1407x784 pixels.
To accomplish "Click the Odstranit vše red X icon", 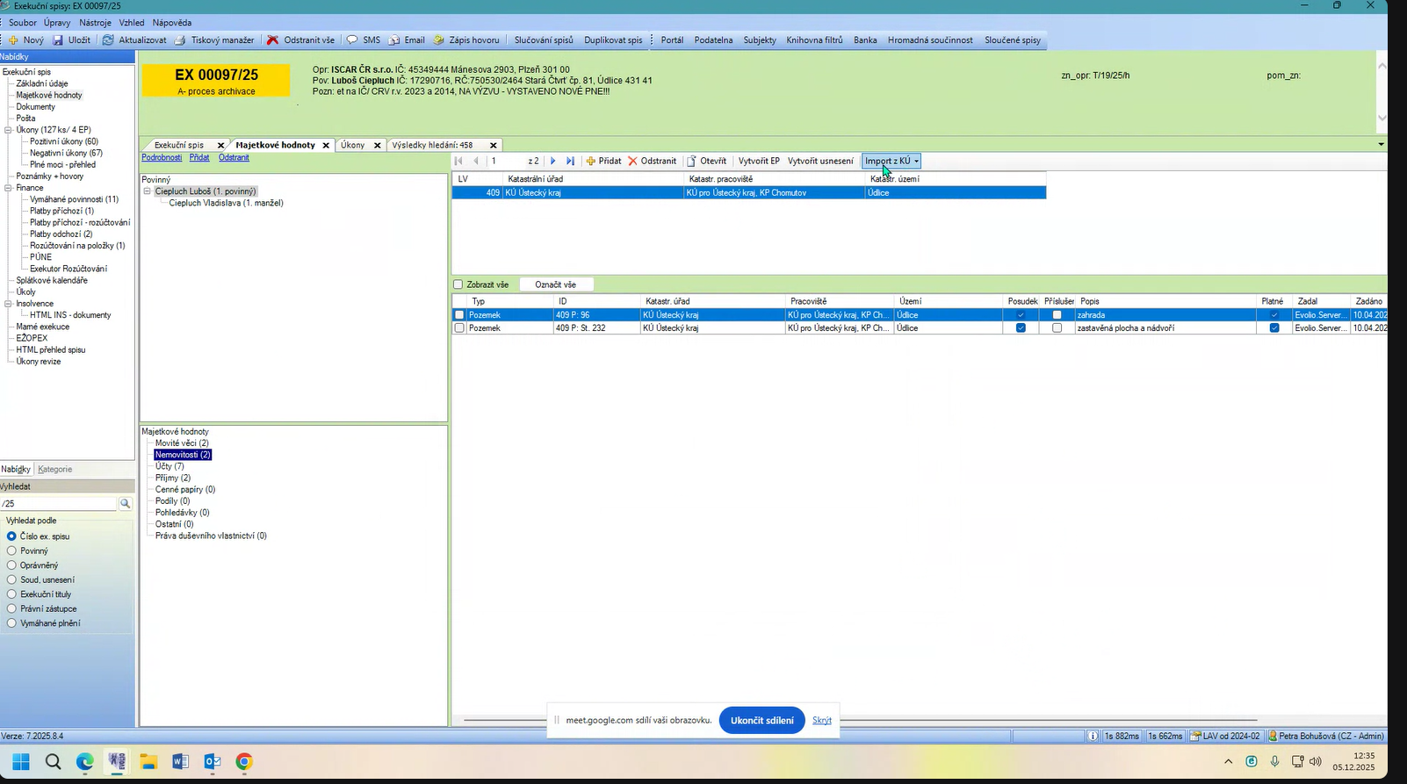I will point(273,40).
